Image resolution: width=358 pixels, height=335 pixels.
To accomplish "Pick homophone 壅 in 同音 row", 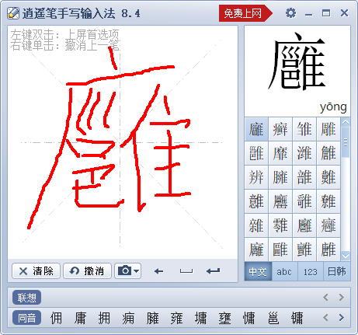I will (224, 318).
